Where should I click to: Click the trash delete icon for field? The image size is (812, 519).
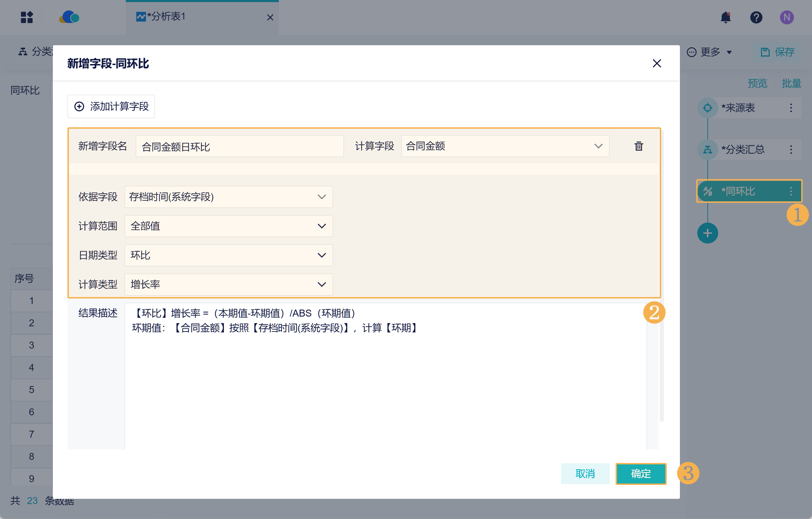point(639,146)
